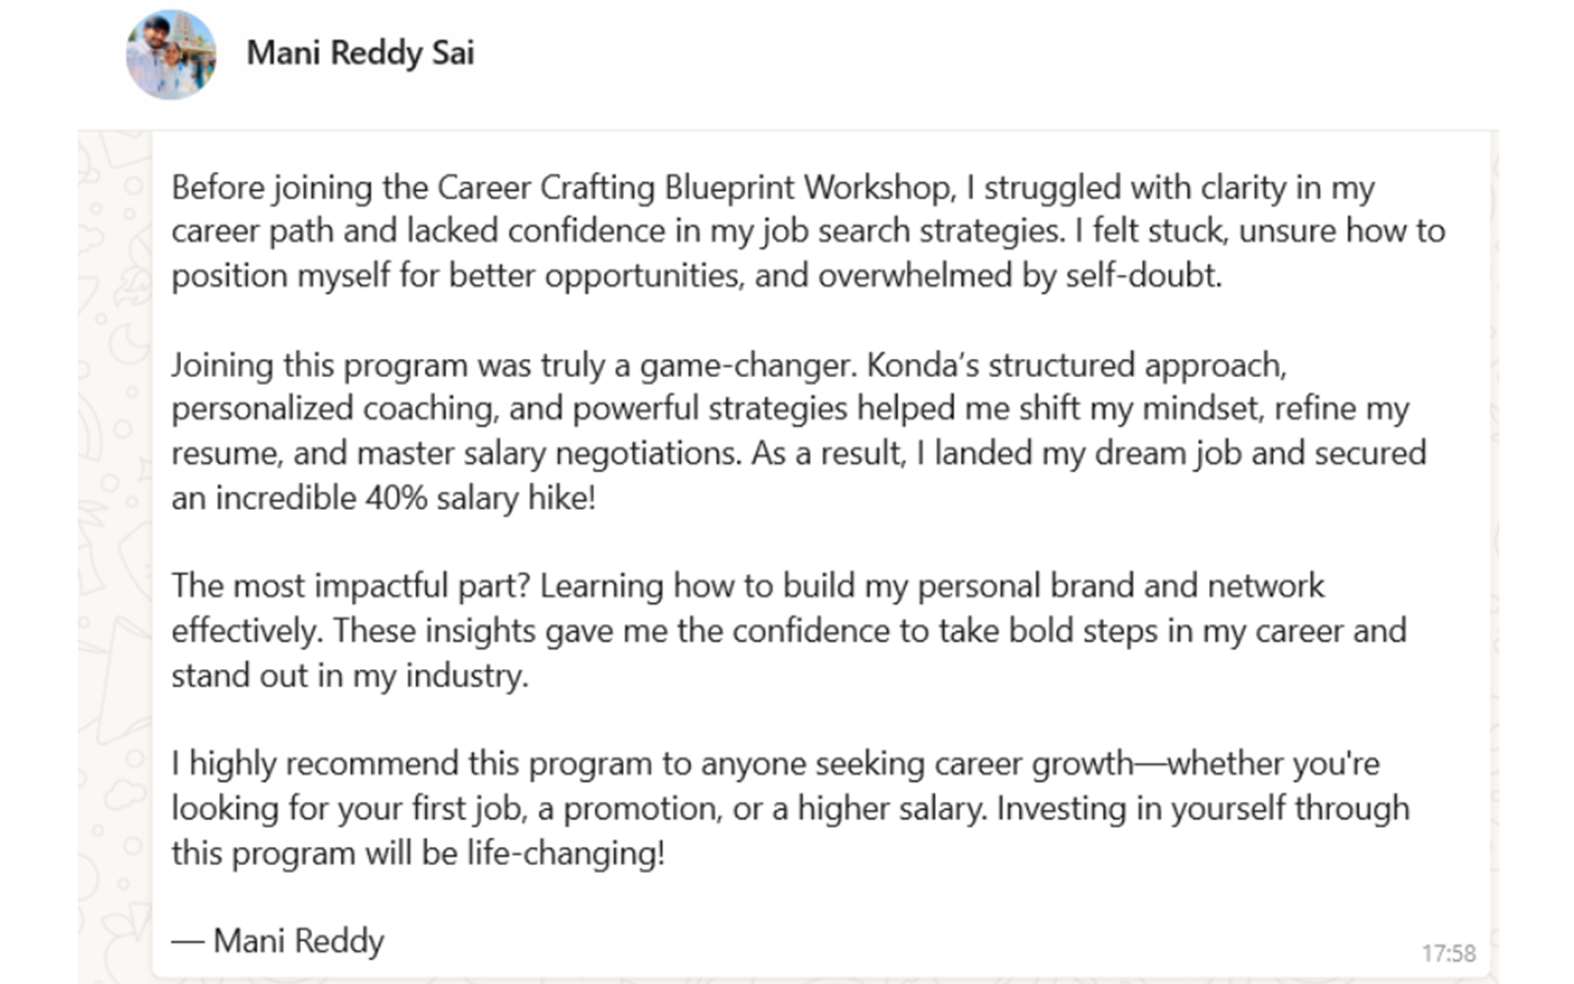The width and height of the screenshot is (1574, 984).
Task: Click the 17:58 message timestamp
Action: point(1448,953)
